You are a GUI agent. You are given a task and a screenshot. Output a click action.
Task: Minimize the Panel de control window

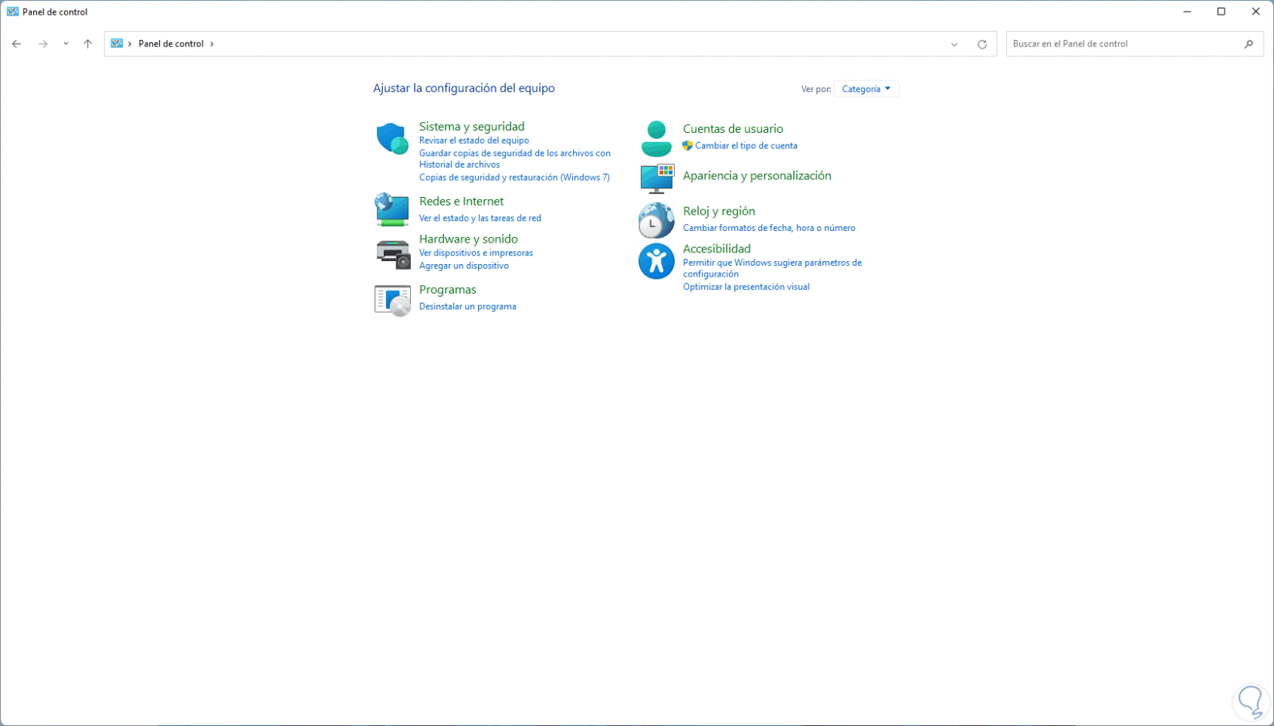pos(1188,12)
